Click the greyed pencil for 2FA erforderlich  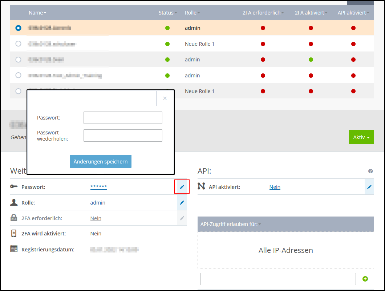(x=182, y=218)
